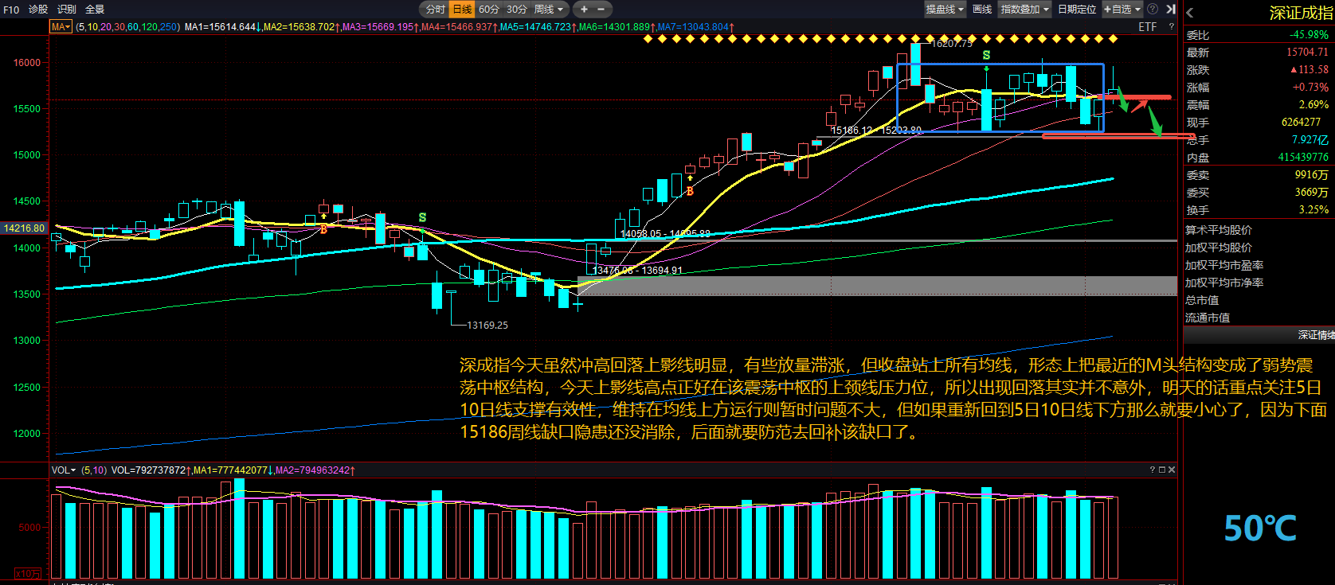
Task: Select the 日线 daily chart tab
Action: (x=462, y=10)
